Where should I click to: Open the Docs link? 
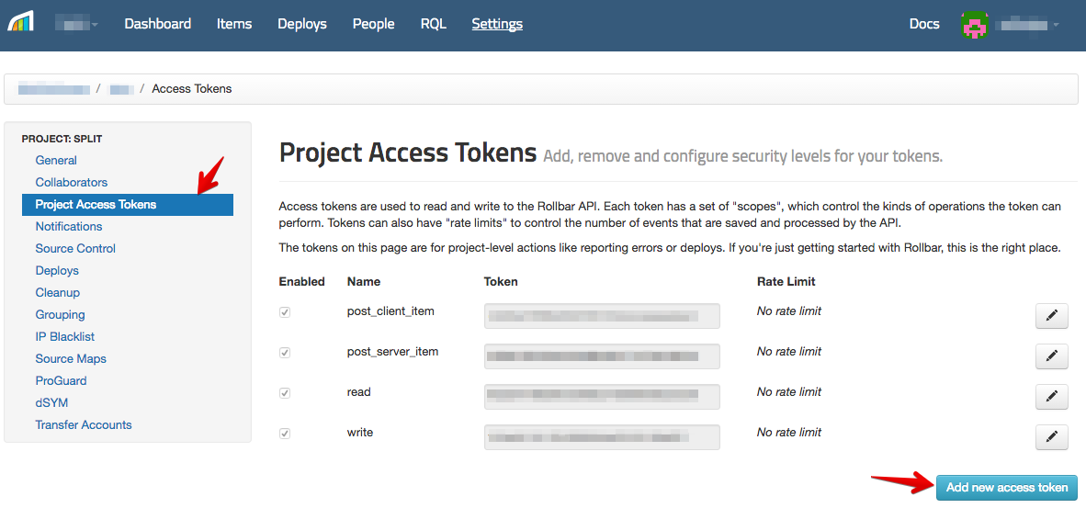[923, 24]
